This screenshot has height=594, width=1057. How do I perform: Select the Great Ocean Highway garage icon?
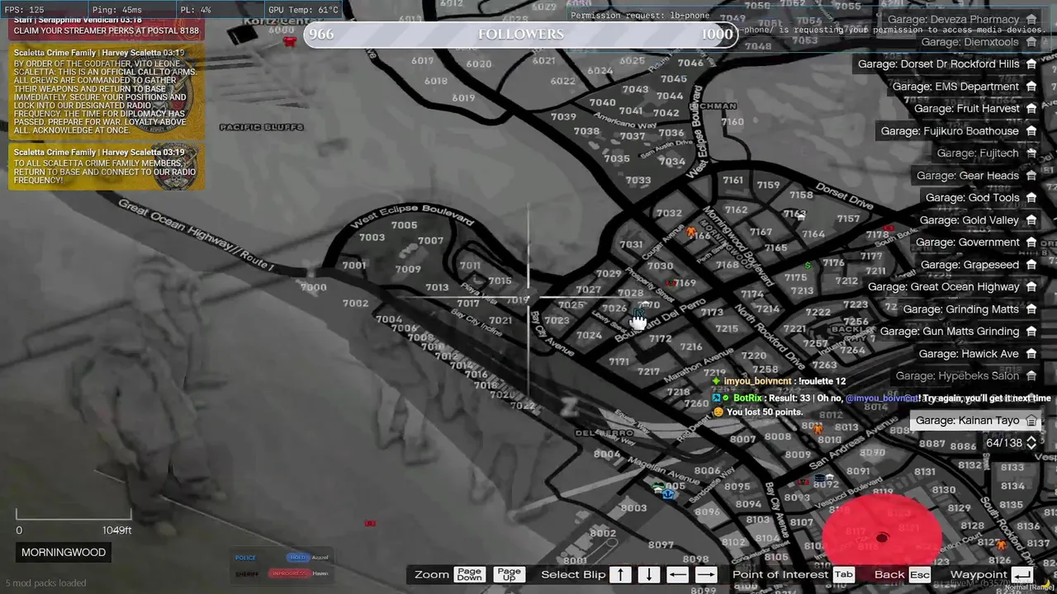point(1031,286)
